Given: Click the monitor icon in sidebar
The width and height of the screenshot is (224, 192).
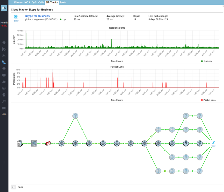Looking at the screenshot, I should tap(4, 75).
